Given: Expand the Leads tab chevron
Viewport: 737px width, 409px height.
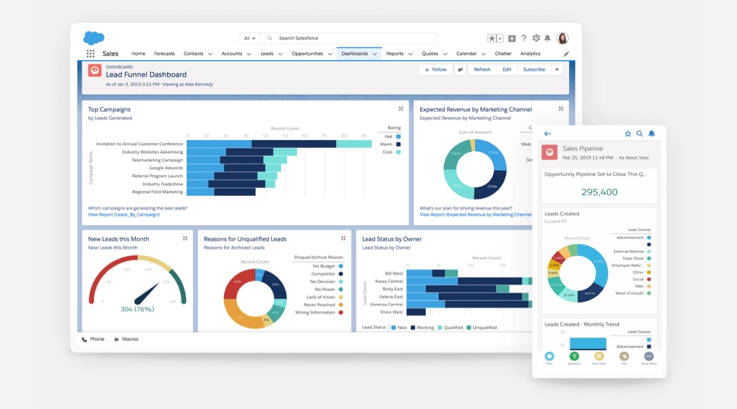Looking at the screenshot, I should 280,54.
